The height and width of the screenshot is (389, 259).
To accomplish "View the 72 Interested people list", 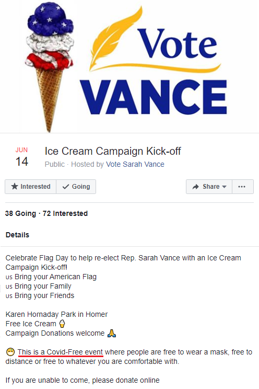I will 65,213.
